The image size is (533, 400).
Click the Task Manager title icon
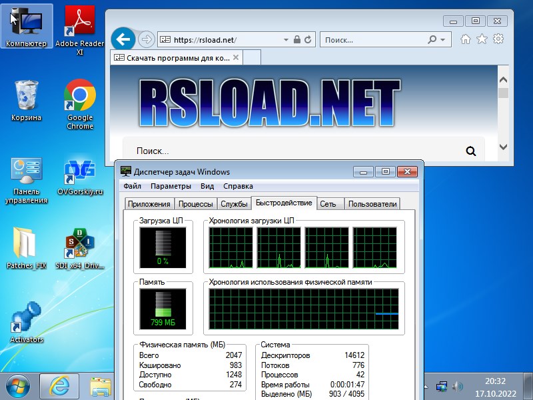click(126, 171)
